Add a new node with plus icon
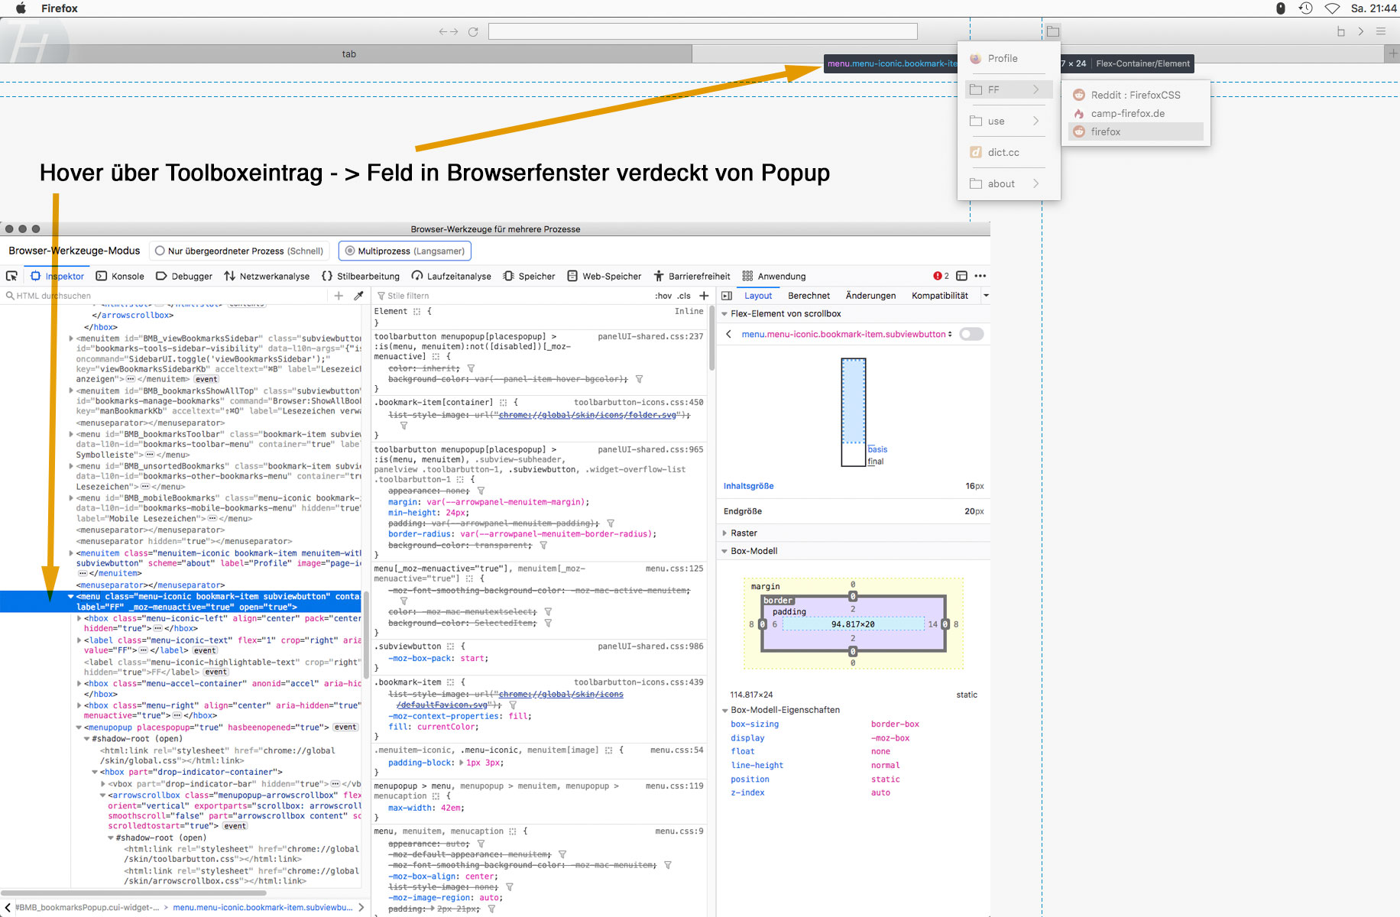 339,296
